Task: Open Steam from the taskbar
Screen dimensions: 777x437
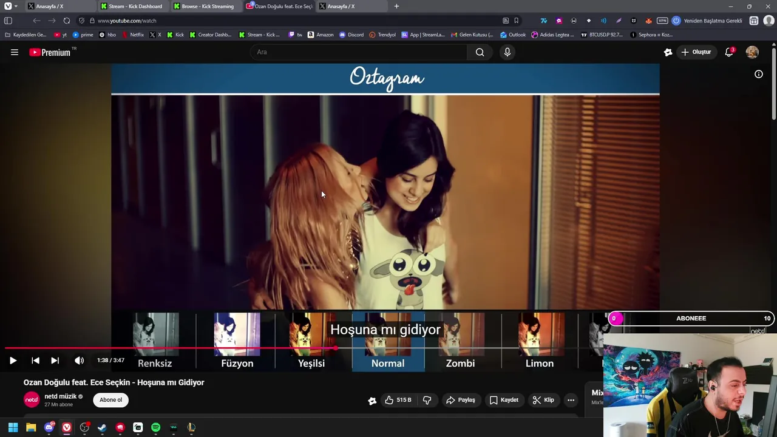Action: [102, 427]
